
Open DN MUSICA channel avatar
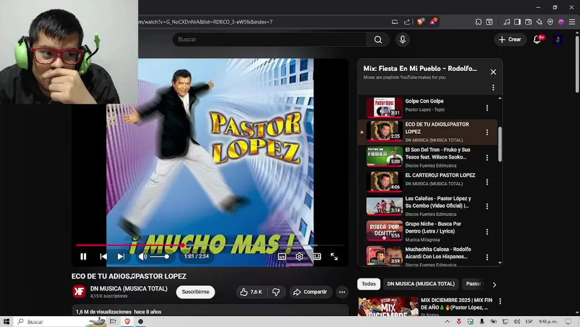[x=79, y=292]
